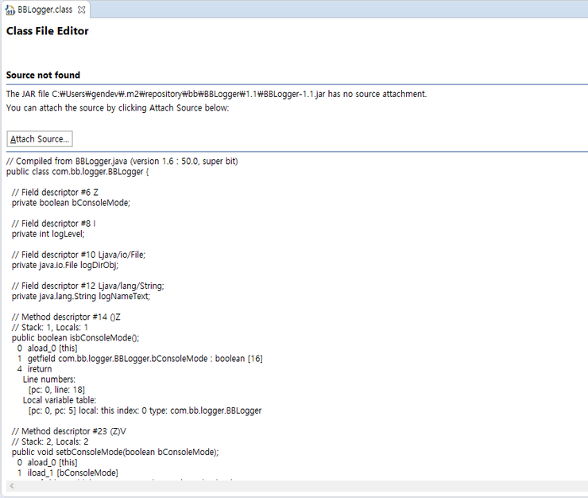Click the Class File Editor heading
The height and width of the screenshot is (498, 588).
(x=48, y=31)
